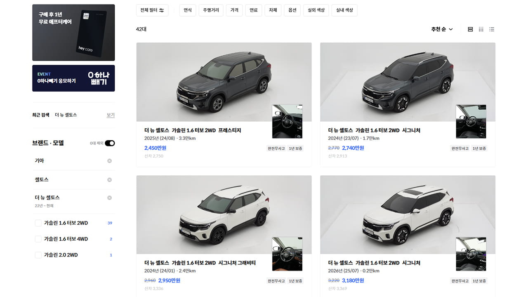The width and height of the screenshot is (528, 297).
Task: Click the 보기 link for recent searches
Action: click(111, 115)
